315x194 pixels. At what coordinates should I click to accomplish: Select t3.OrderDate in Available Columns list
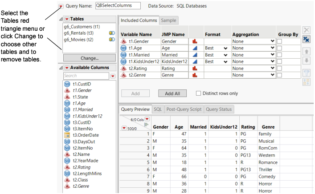[85, 135]
